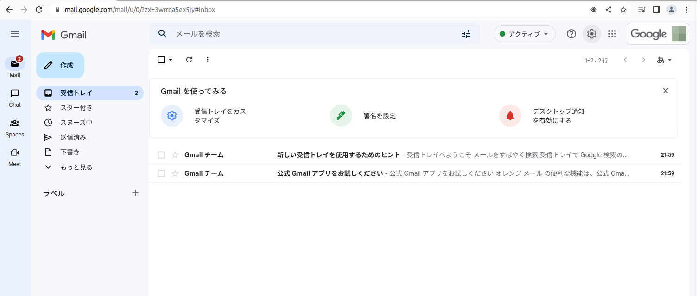Open the Google apps grid icon

click(612, 34)
